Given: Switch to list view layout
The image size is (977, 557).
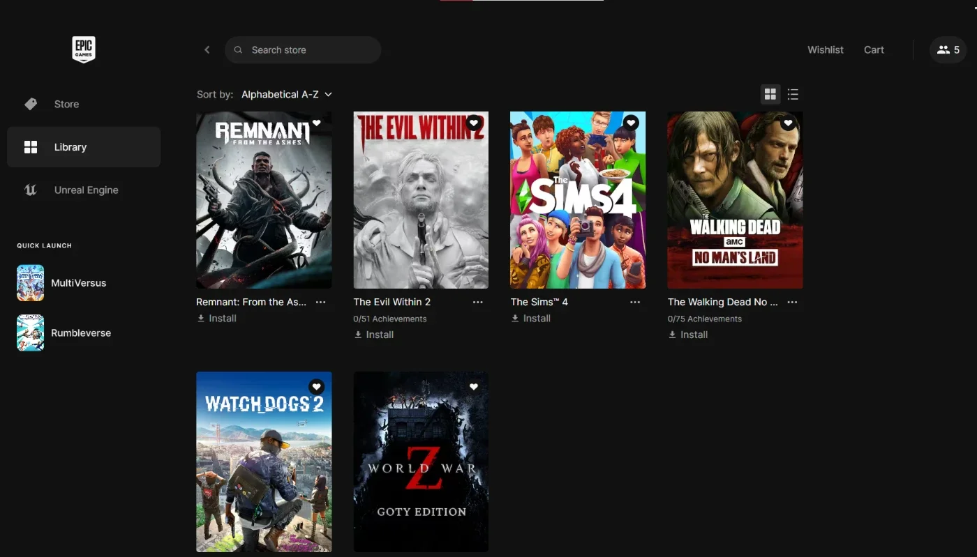Looking at the screenshot, I should tap(793, 94).
